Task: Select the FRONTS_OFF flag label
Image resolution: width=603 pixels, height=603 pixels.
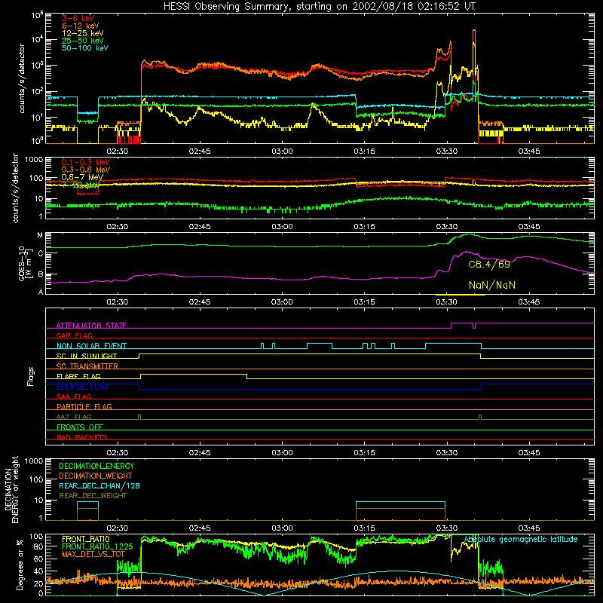Action: tap(80, 427)
